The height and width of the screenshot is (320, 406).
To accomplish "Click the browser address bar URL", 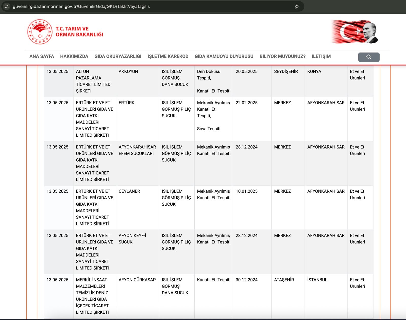I will (x=81, y=6).
